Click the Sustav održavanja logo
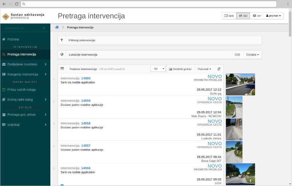 click(x=6, y=16)
